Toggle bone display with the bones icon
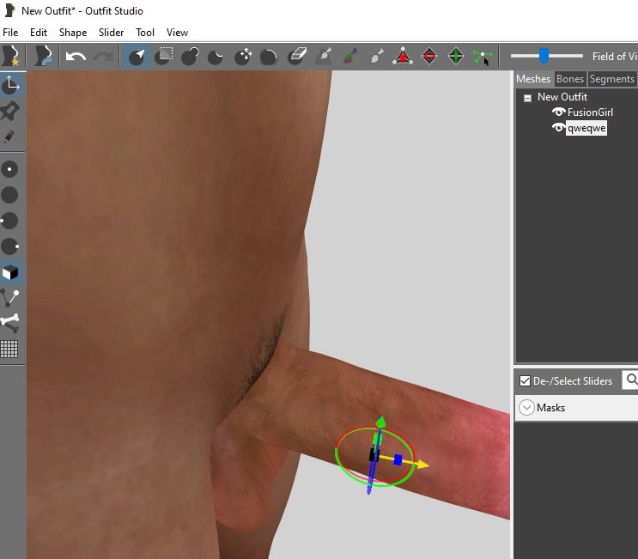 click(10, 323)
